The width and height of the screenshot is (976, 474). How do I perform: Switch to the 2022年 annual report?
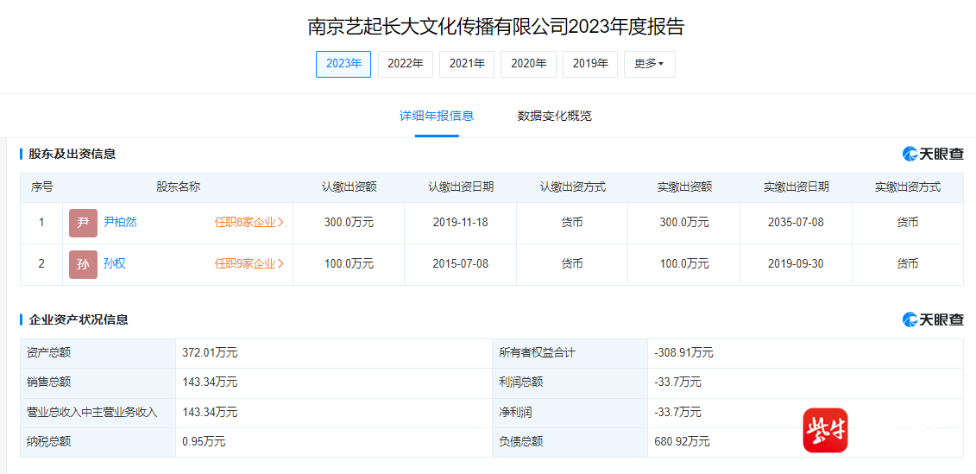tap(406, 64)
